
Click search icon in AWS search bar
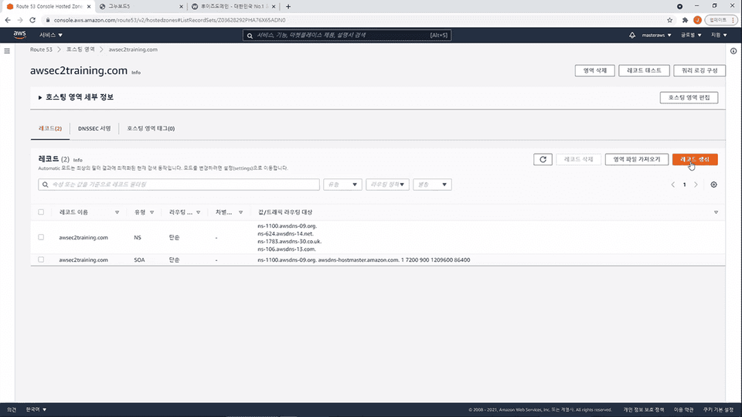(x=250, y=36)
